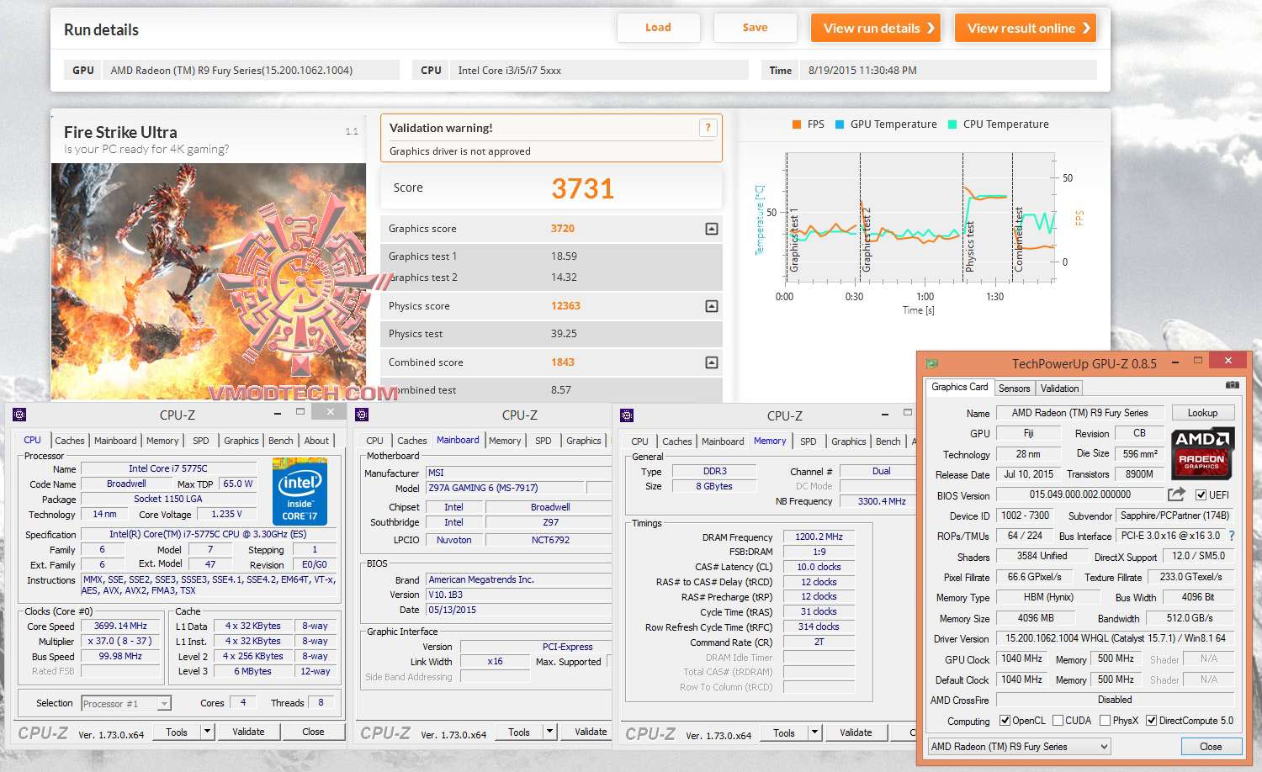Open the Processor #1 selection dropdown
The height and width of the screenshot is (772, 1262).
point(126,704)
